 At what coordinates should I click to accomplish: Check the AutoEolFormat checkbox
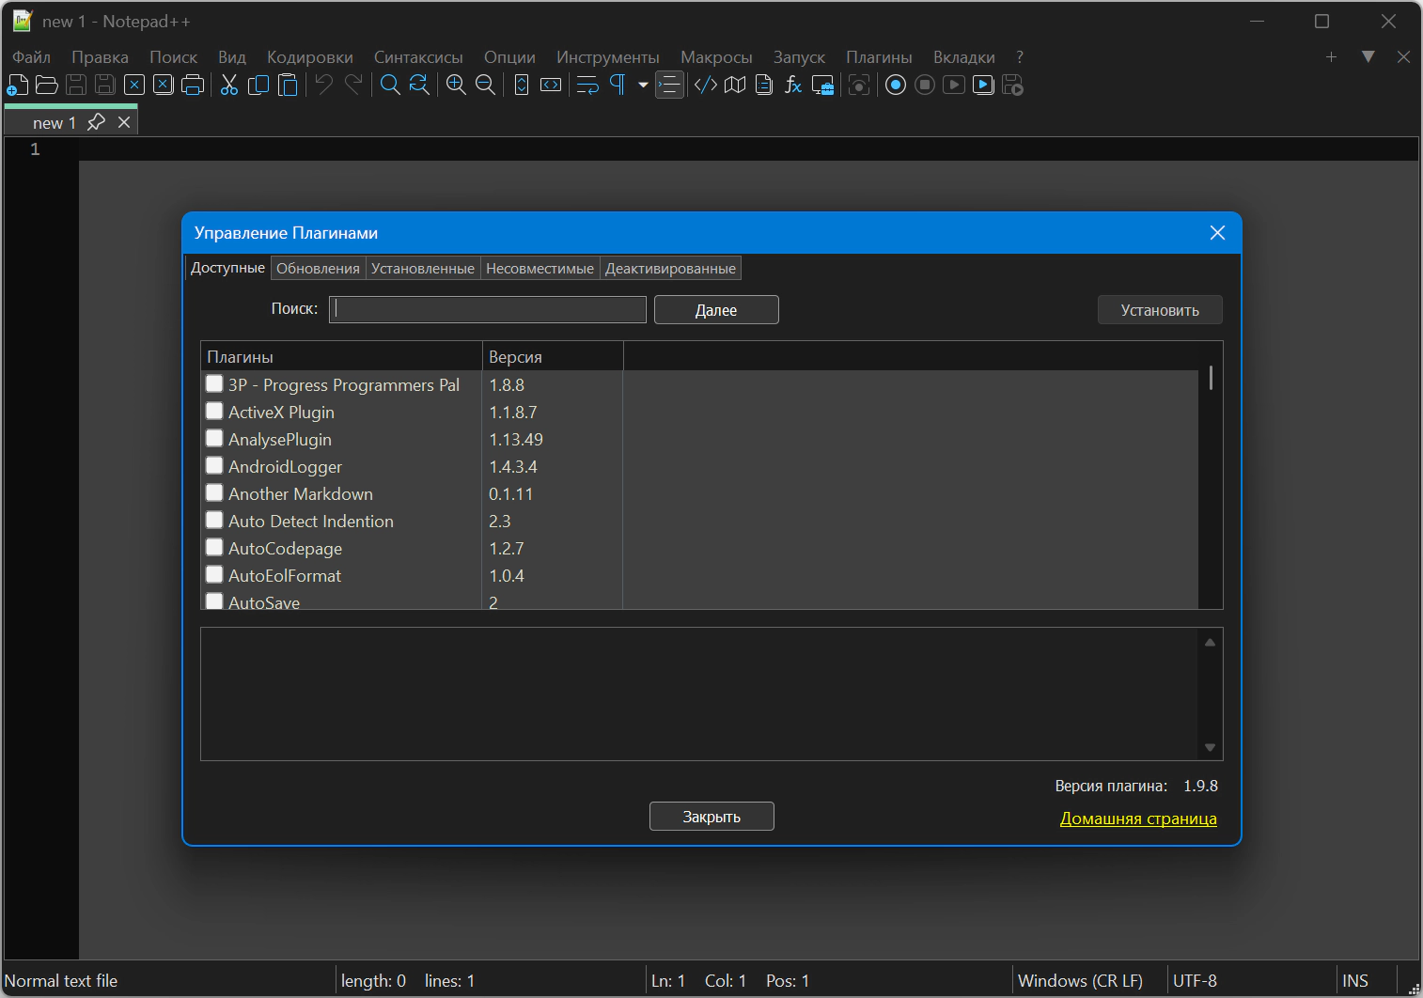(214, 574)
